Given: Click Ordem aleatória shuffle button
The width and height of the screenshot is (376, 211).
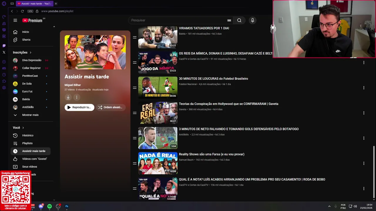Looking at the screenshot, I should pyautogui.click(x=111, y=107).
